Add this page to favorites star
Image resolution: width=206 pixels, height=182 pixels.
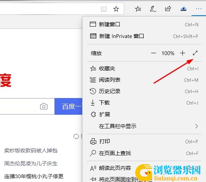(116, 9)
